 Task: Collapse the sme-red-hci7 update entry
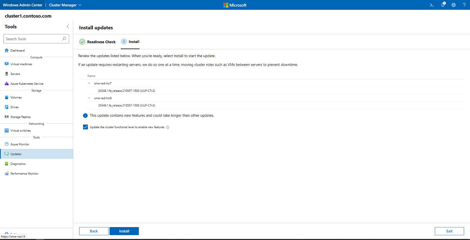pos(89,83)
